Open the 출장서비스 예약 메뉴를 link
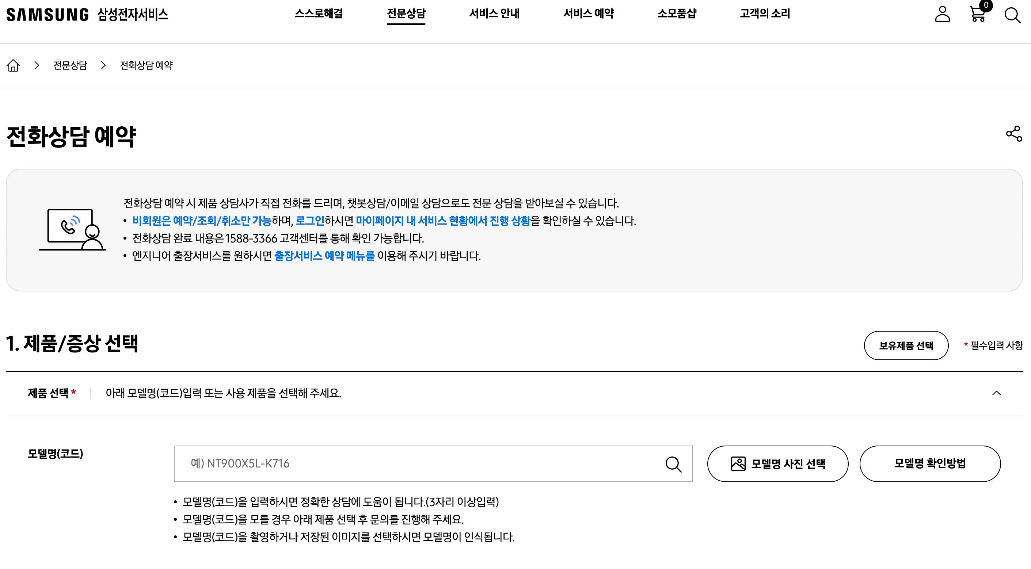This screenshot has width=1031, height=569. pos(324,256)
